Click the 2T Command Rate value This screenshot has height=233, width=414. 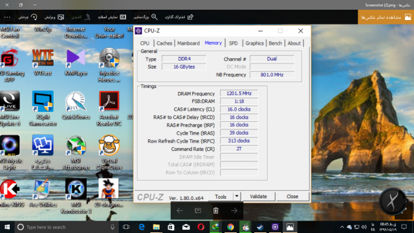pyautogui.click(x=239, y=149)
